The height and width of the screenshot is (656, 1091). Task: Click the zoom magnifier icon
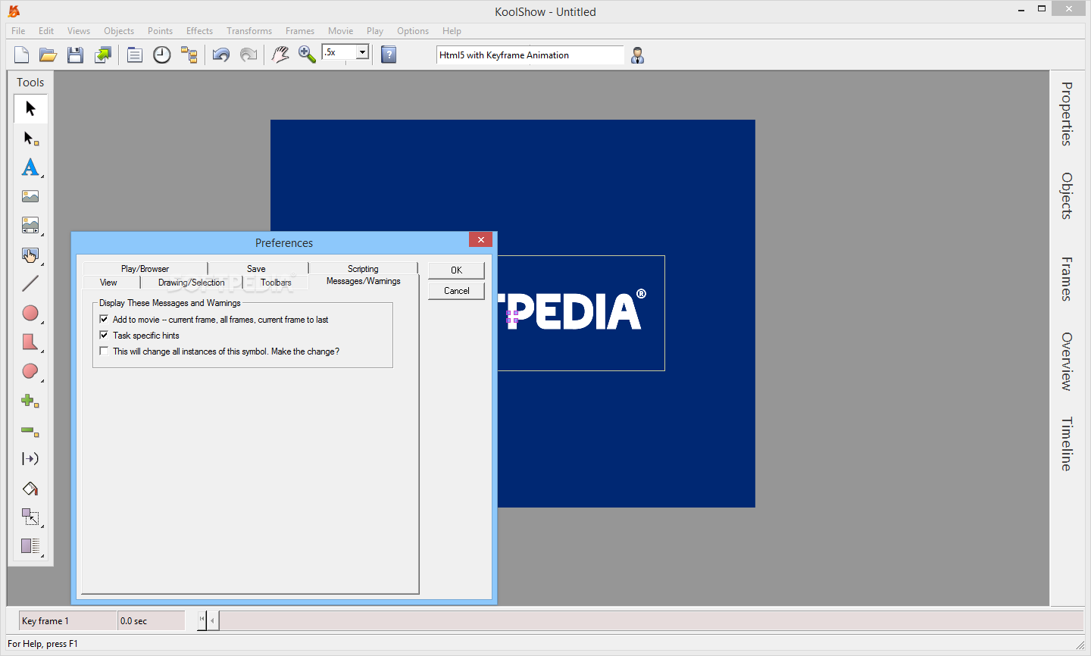coord(307,55)
